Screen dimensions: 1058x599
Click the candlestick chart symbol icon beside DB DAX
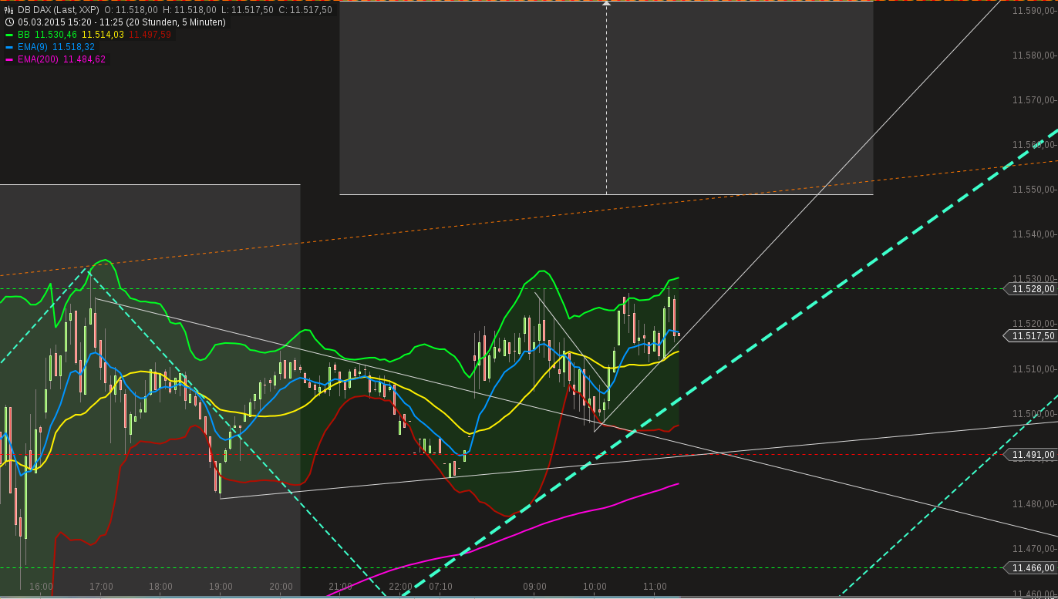tap(8, 9)
